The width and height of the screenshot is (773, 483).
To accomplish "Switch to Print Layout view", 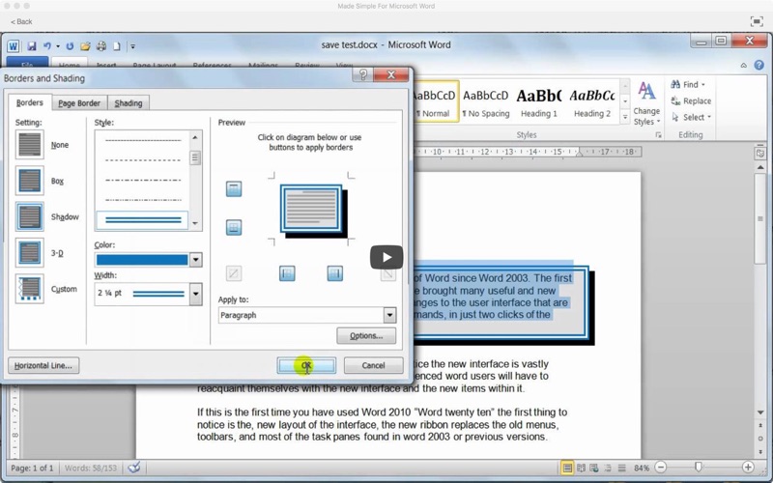I will pos(567,468).
